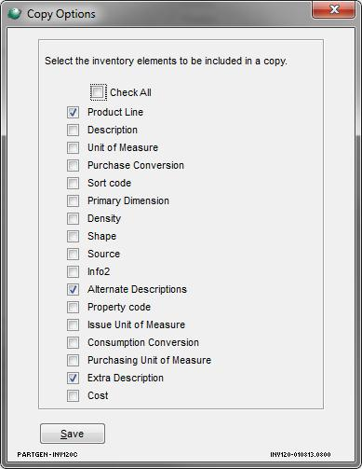Viewport: 362px width, 469px height.
Task: Check Issue Unit of Measure
Action: click(x=73, y=324)
